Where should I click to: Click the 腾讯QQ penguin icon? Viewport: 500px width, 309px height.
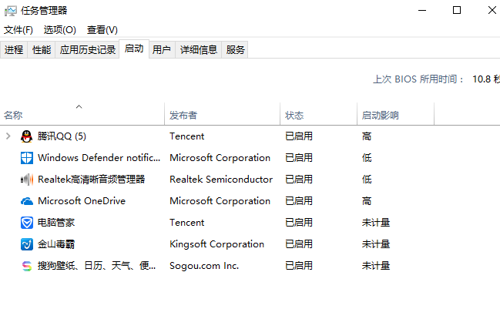[x=27, y=136]
